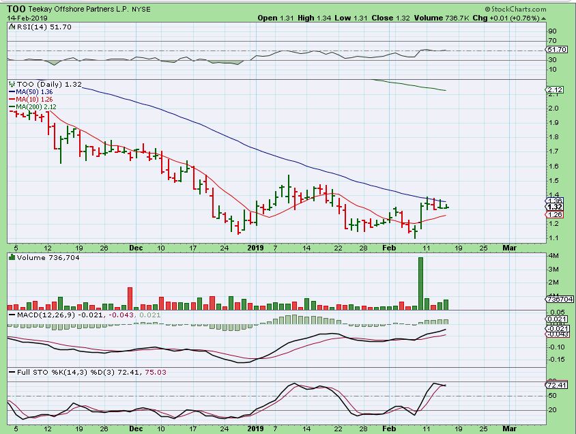The height and width of the screenshot is (434, 576).
Task: Click the MACD(12,26,9) panel label
Action: 46,315
